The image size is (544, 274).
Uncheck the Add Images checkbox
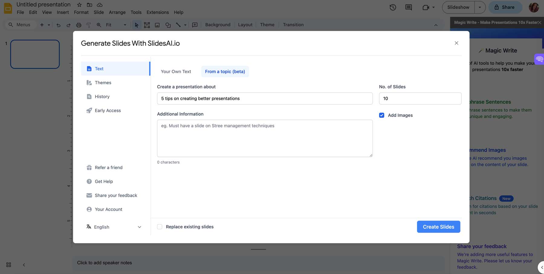point(382,115)
